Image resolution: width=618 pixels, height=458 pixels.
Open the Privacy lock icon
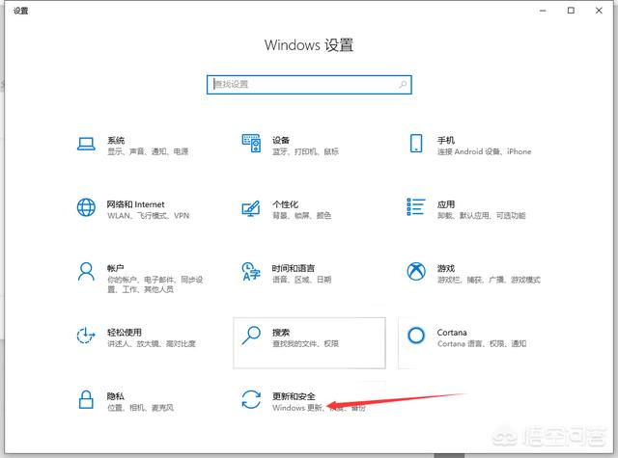click(86, 399)
